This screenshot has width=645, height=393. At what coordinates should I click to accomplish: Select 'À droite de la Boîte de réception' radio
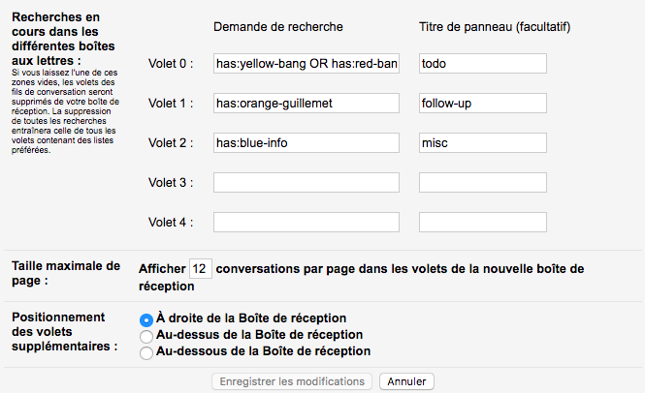click(x=146, y=319)
